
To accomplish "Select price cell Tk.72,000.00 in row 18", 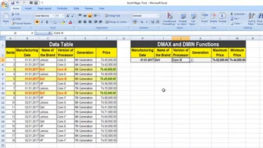I will (106, 131).
